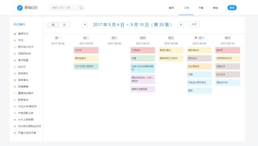
Task: Open the 下载 nav item
Action: click(x=201, y=8)
